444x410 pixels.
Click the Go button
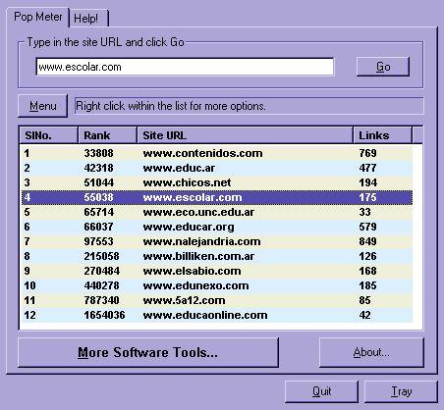(x=383, y=67)
